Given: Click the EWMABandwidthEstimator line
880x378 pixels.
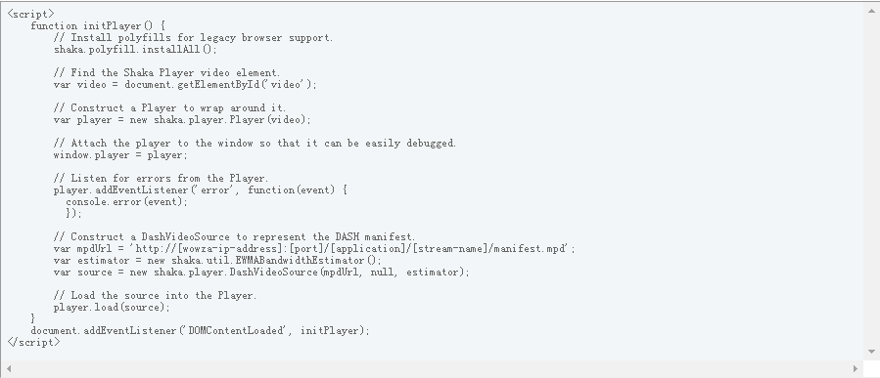Looking at the screenshot, I should [217, 261].
